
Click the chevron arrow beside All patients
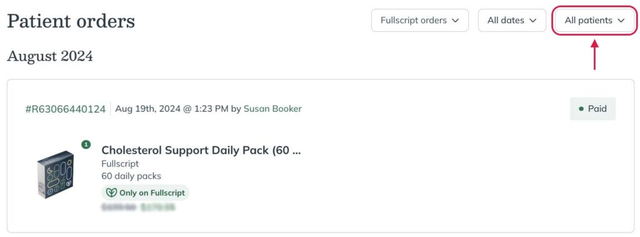coord(621,21)
